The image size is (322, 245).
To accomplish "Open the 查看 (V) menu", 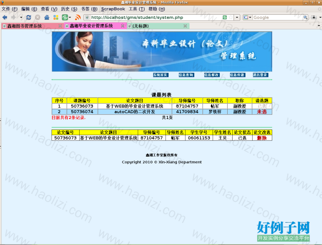I will [49, 9].
